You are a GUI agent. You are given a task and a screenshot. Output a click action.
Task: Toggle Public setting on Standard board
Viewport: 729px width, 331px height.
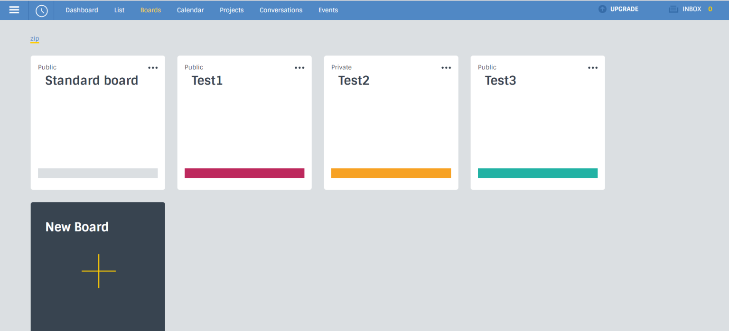click(x=47, y=67)
